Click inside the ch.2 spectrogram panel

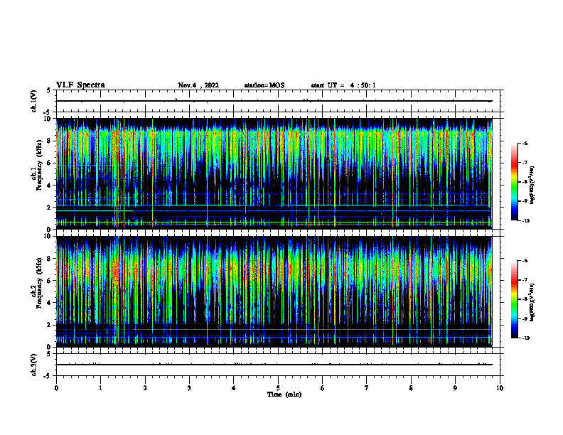coord(274,291)
